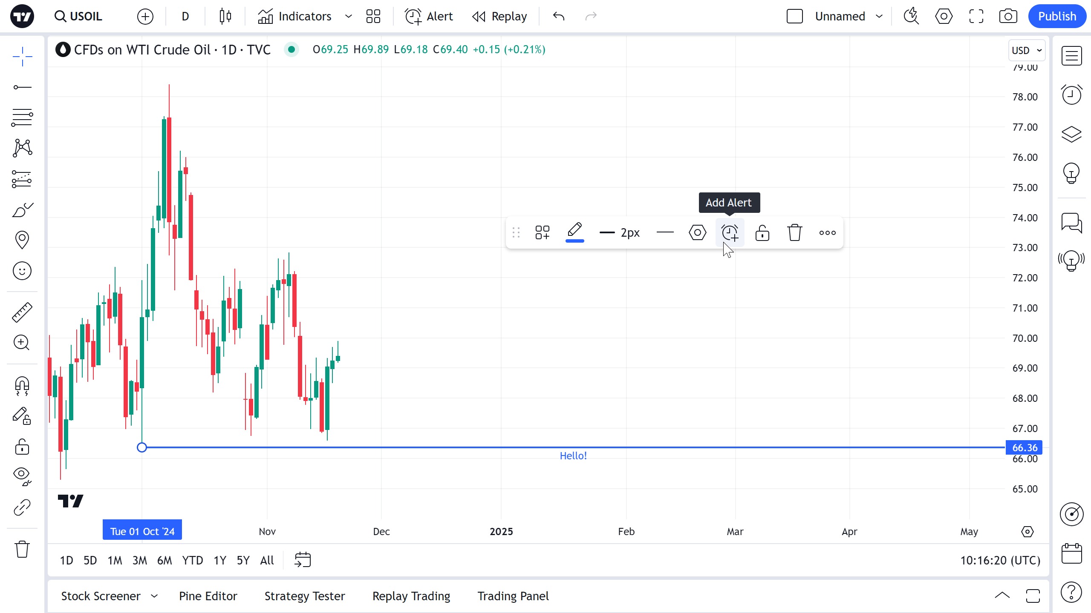Screen dimensions: 1091x613
Task: Click the Publish button
Action: 1057,16
